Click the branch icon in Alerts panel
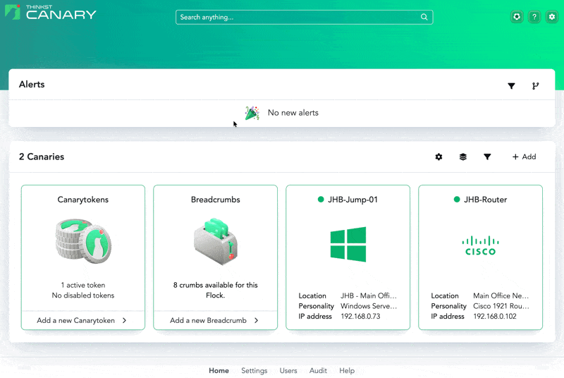The image size is (564, 378). (535, 85)
